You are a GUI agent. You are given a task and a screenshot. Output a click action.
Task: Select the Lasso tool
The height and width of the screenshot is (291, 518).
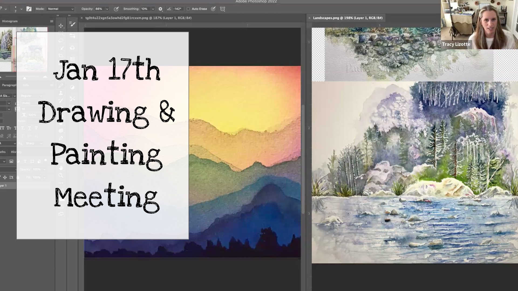61,41
